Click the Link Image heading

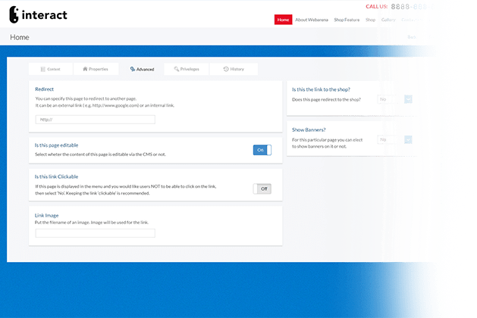pyautogui.click(x=46, y=215)
